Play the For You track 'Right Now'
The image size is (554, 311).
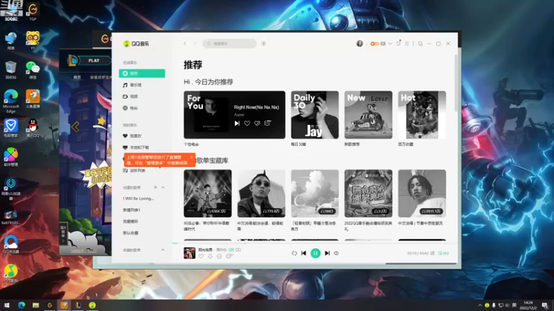[237, 123]
